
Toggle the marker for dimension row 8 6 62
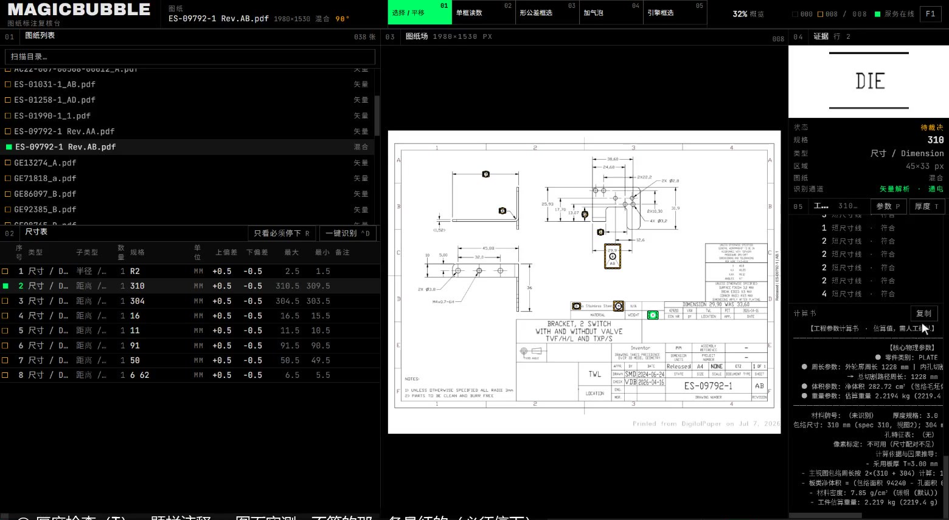[x=5, y=375]
